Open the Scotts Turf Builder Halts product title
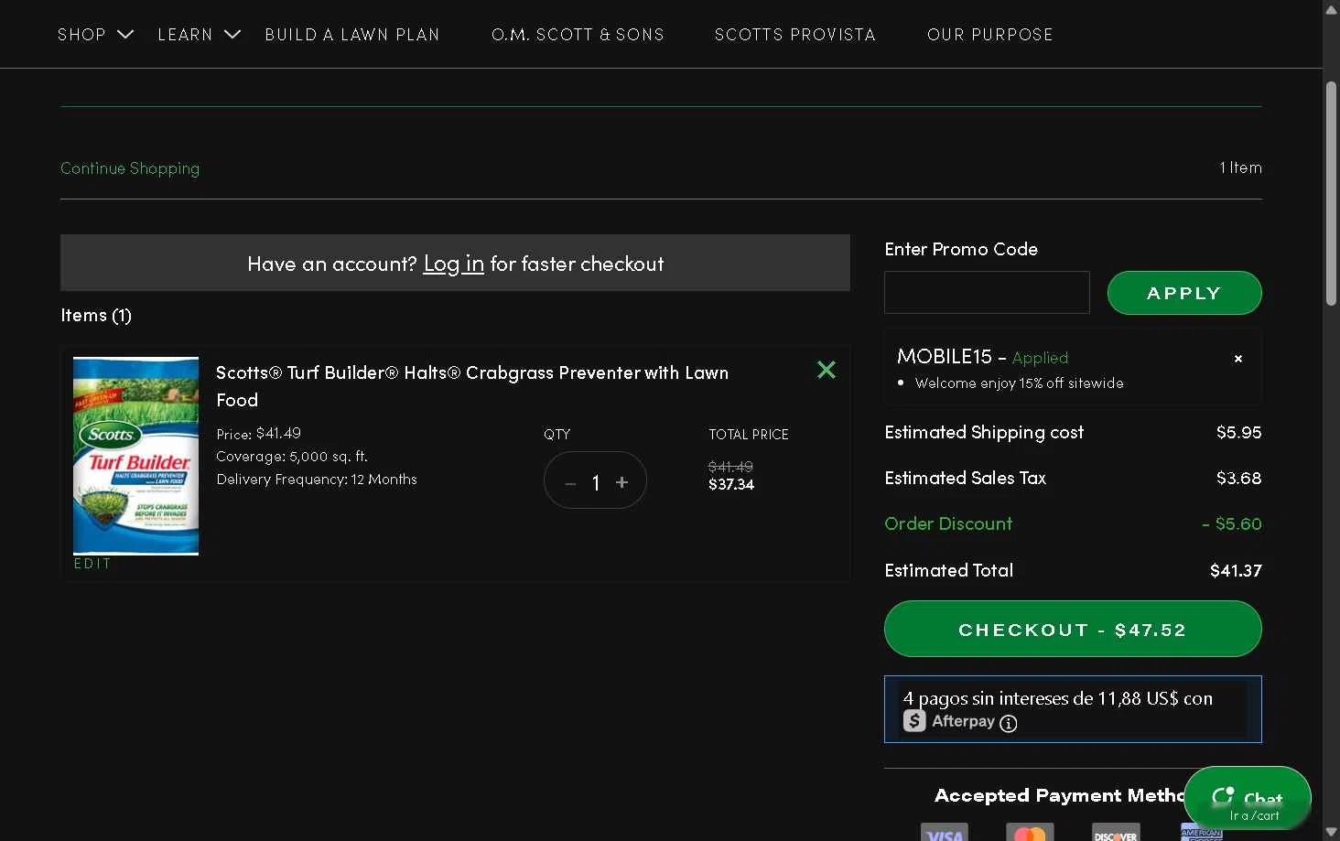1340x841 pixels. click(x=472, y=386)
